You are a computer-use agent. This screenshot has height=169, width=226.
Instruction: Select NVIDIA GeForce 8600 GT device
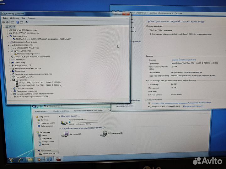point(44,39)
